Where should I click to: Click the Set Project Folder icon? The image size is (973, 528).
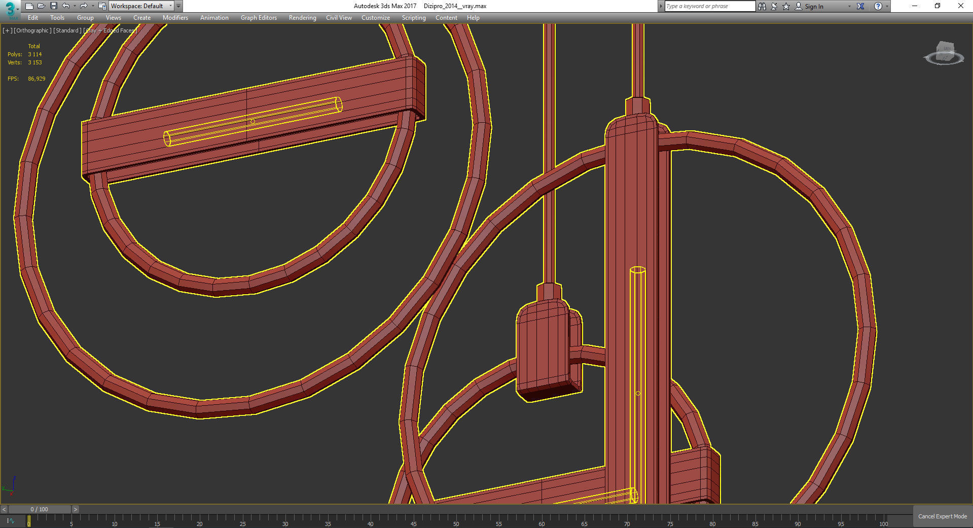pos(102,6)
